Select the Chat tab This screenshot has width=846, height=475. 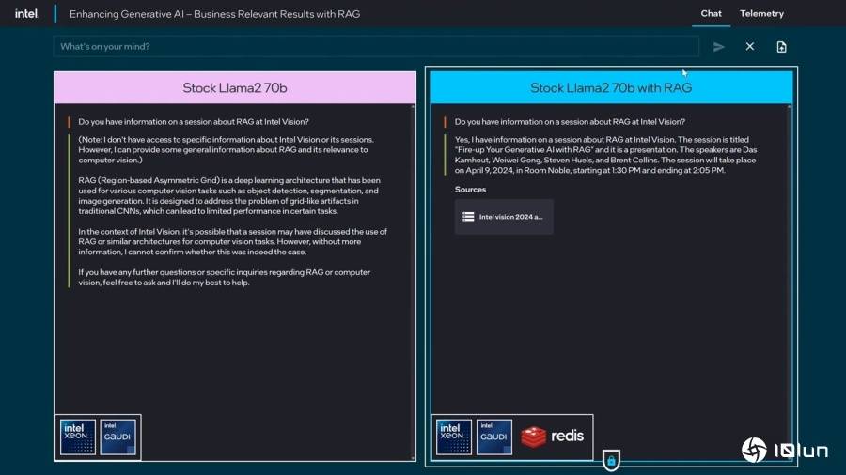pos(712,13)
